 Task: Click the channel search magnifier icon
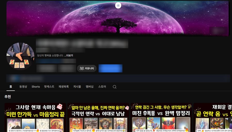point(114,87)
